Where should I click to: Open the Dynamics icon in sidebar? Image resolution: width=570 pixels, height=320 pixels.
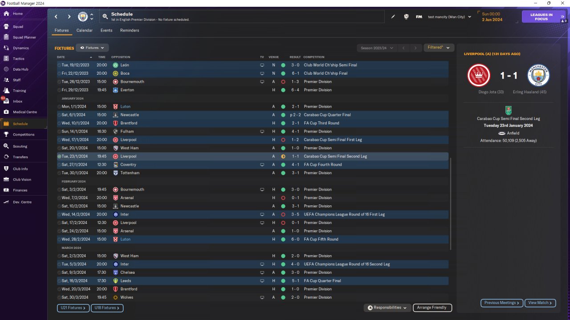pyautogui.click(x=6, y=48)
